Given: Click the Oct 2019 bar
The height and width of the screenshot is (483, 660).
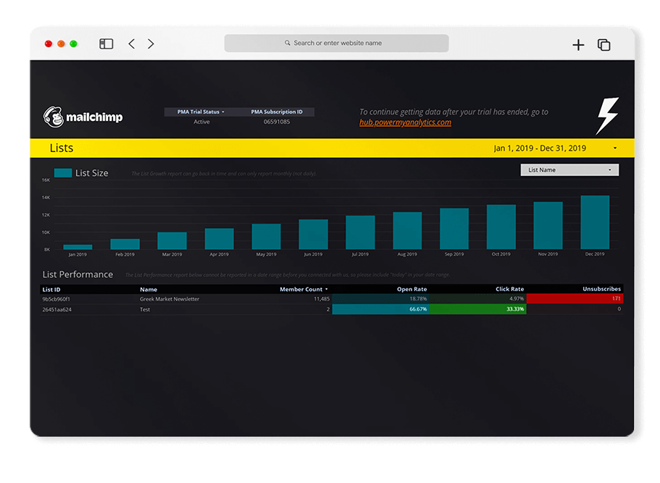Looking at the screenshot, I should tap(501, 227).
